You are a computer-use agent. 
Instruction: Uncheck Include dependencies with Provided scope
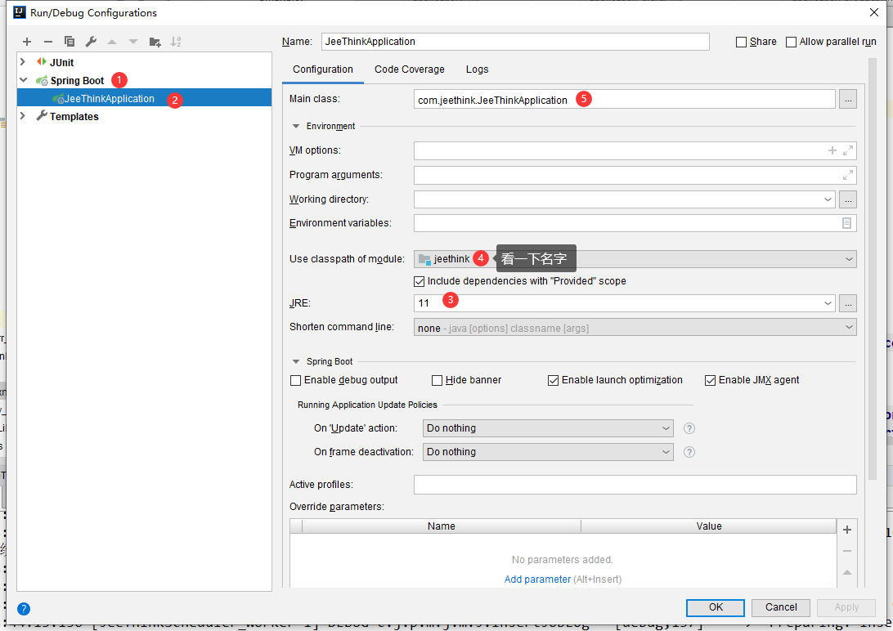420,281
